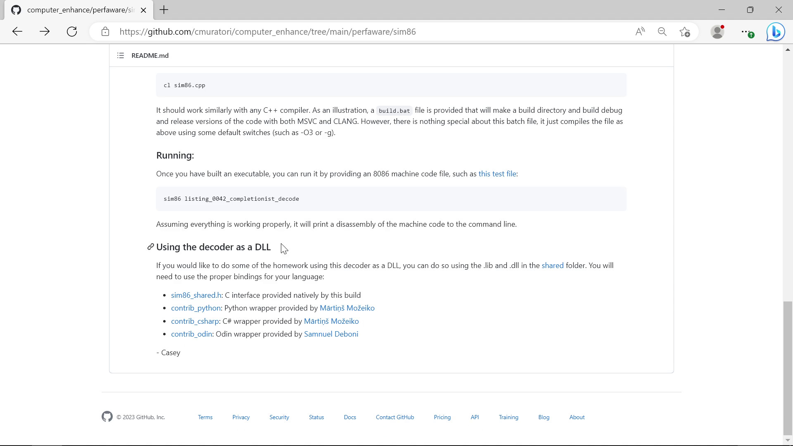
Task: Click the GitHub logo in the footer
Action: (x=107, y=417)
